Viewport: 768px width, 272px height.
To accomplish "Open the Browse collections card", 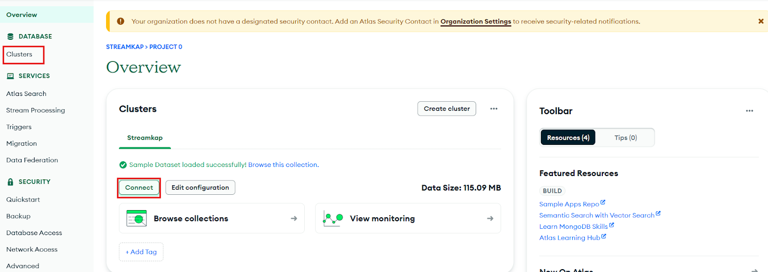I will pyautogui.click(x=212, y=218).
